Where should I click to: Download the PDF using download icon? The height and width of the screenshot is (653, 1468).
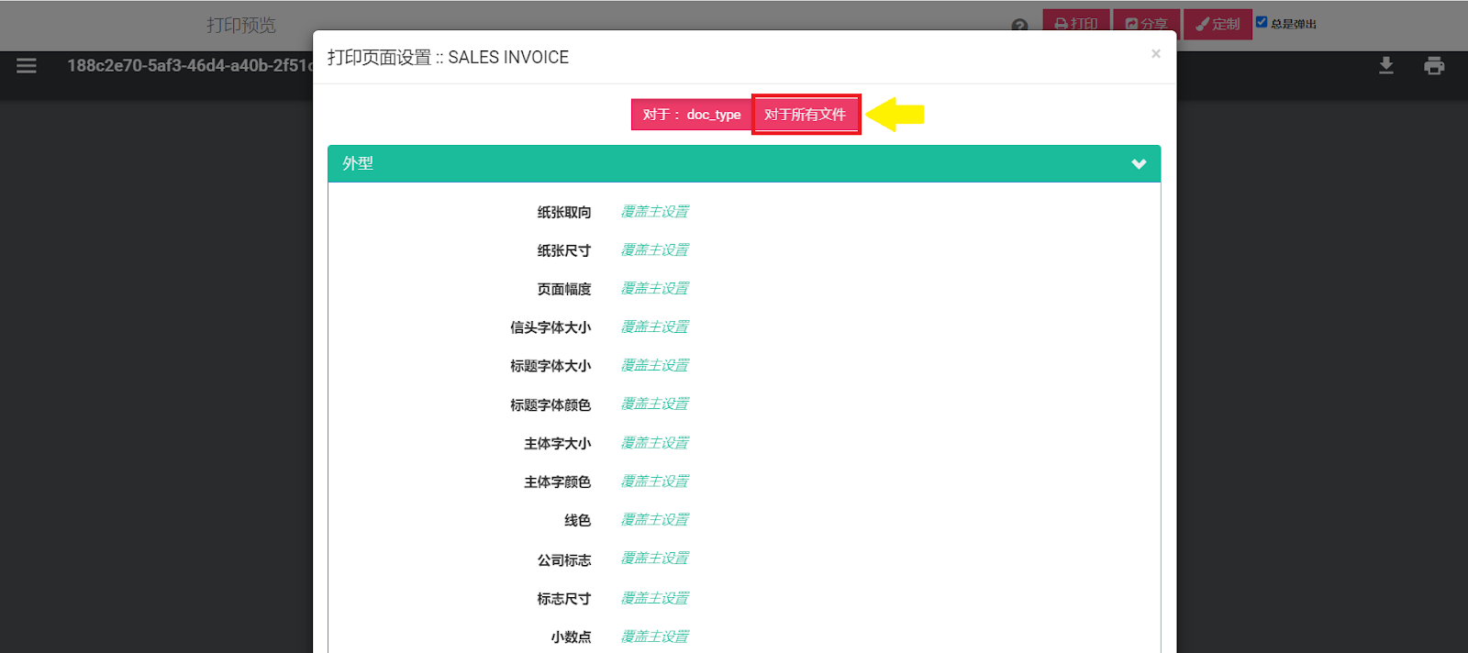click(x=1386, y=65)
